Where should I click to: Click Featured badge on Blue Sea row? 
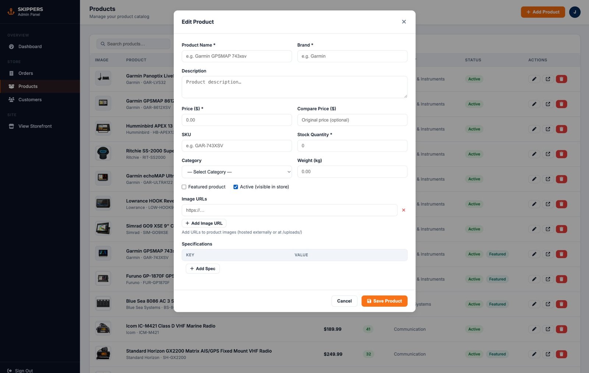[497, 304]
